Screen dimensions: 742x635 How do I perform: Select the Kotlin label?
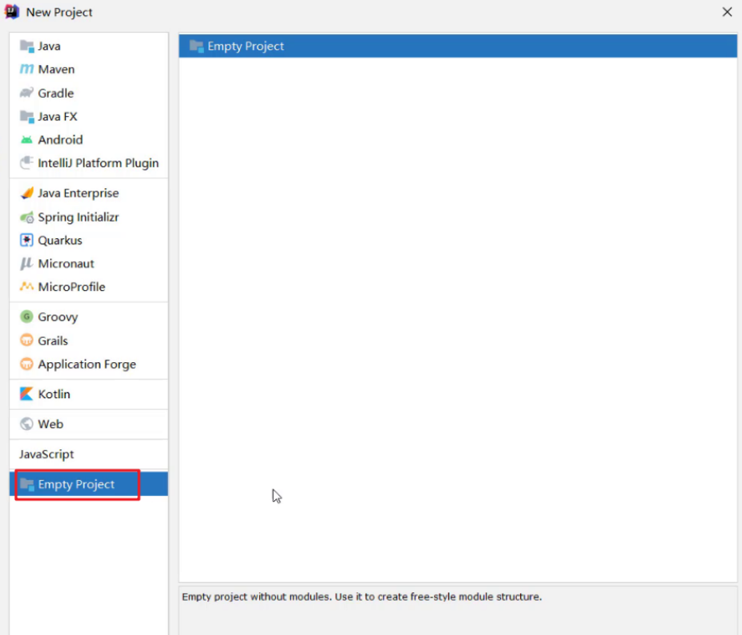(x=54, y=394)
